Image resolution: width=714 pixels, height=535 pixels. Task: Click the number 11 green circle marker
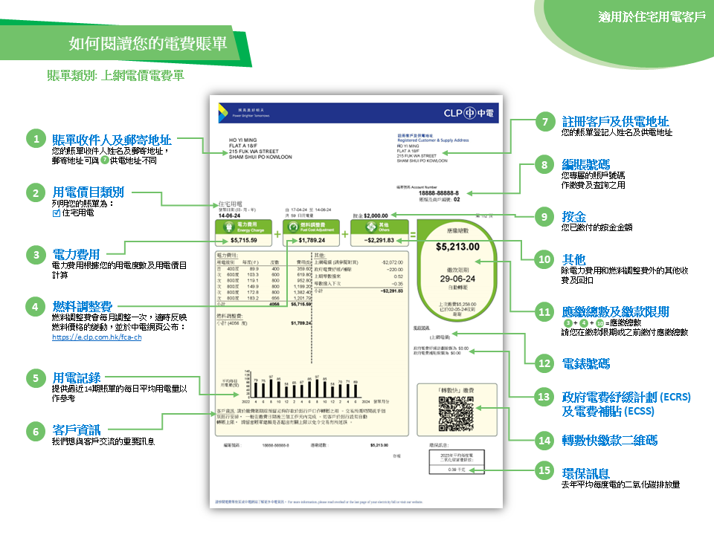coord(545,312)
